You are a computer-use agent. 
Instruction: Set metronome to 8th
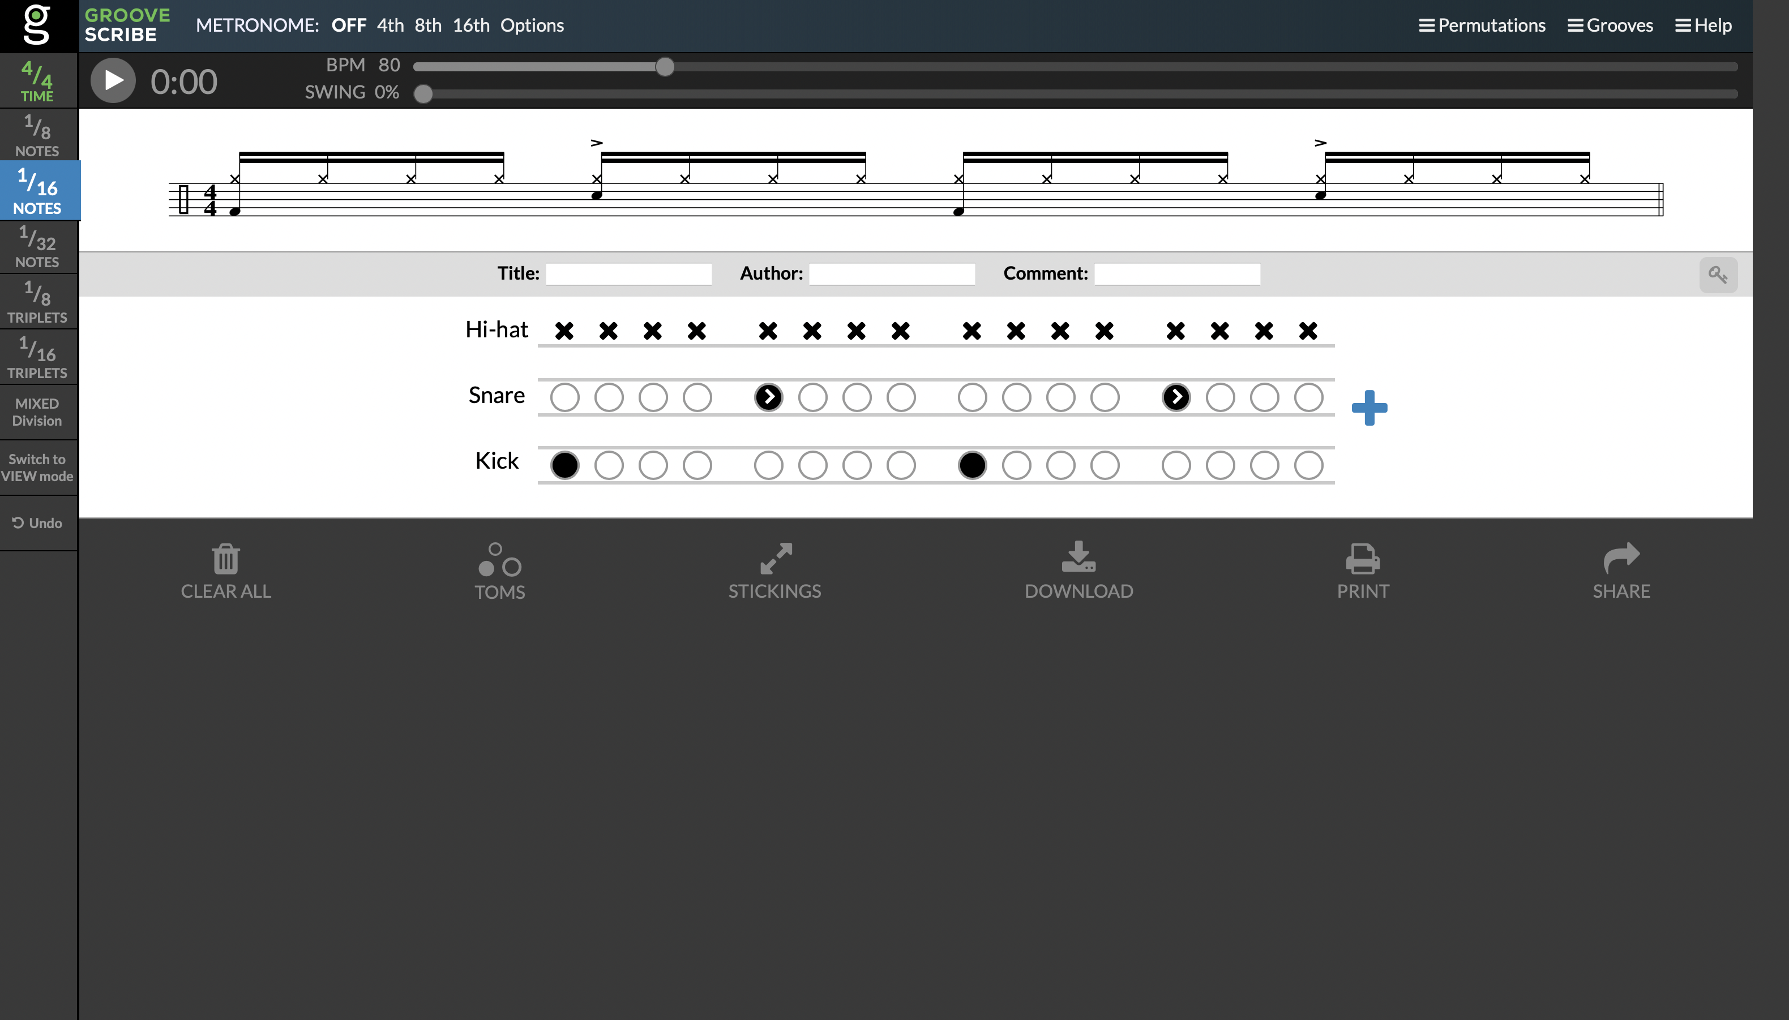[x=427, y=25]
